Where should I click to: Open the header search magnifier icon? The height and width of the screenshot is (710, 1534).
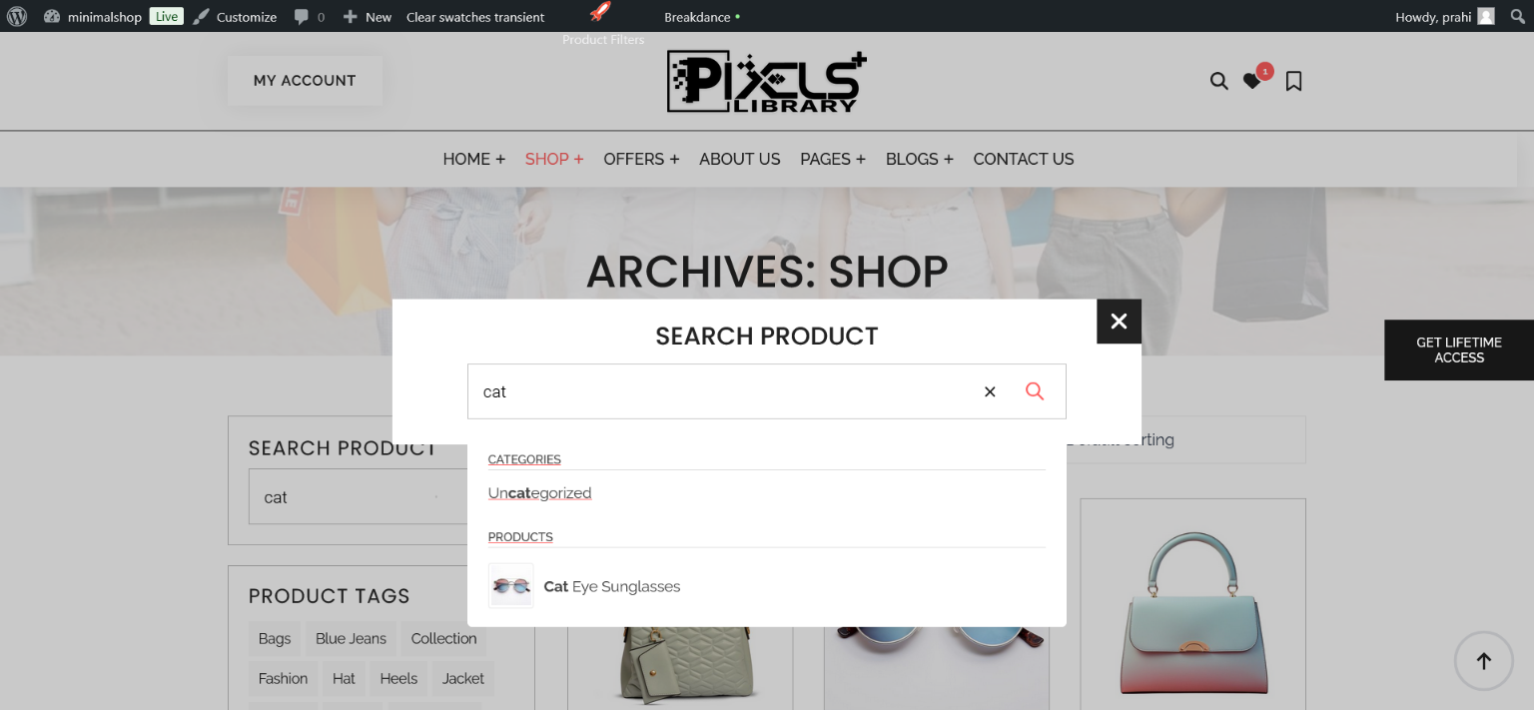click(1218, 81)
